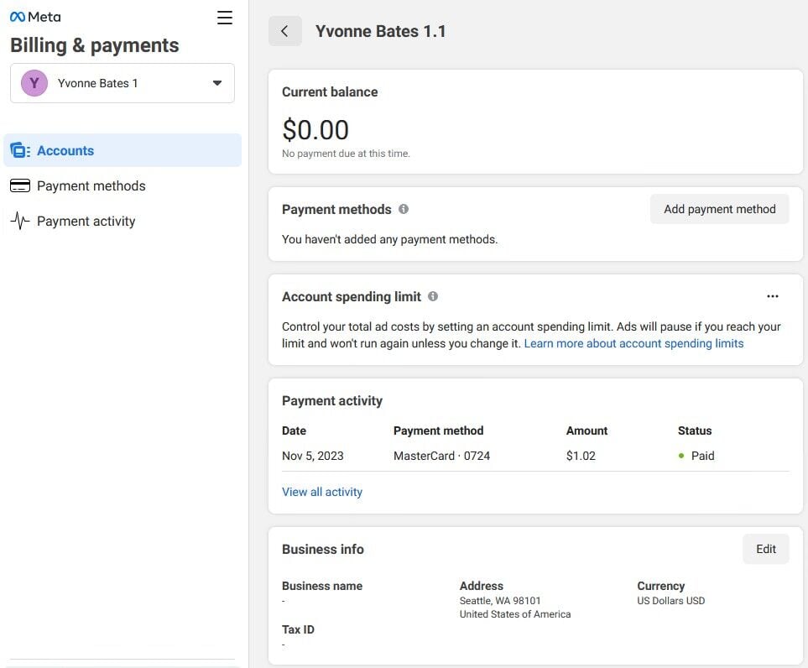Click the No payment due at this time text
This screenshot has width=808, height=668.
tap(346, 154)
